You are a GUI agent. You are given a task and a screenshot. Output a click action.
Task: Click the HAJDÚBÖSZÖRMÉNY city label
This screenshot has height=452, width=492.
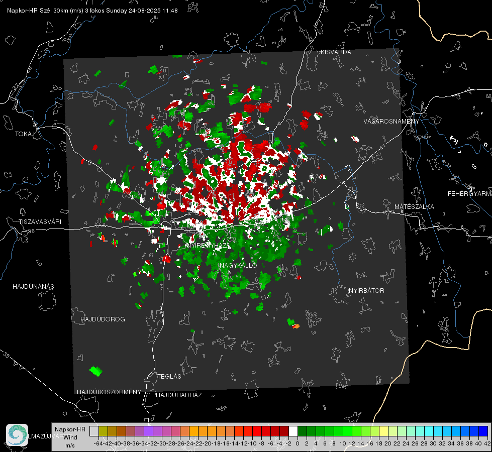point(109,392)
